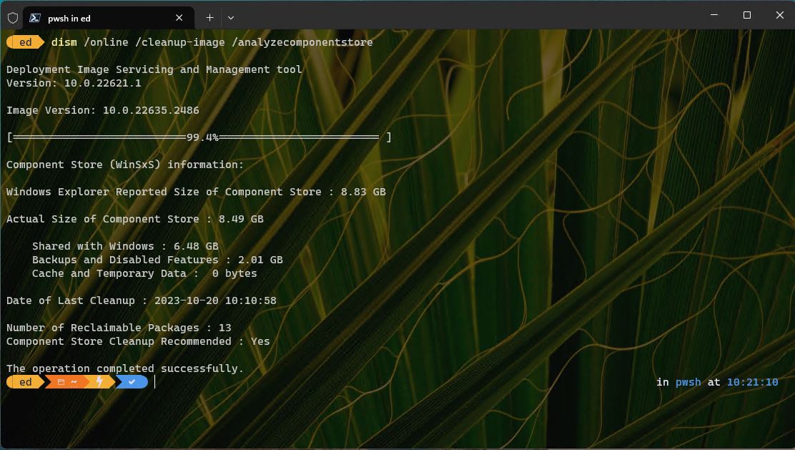Click the 'ed' user segment in bottom prompt
Screen dimensions: 795x450
click(x=25, y=382)
